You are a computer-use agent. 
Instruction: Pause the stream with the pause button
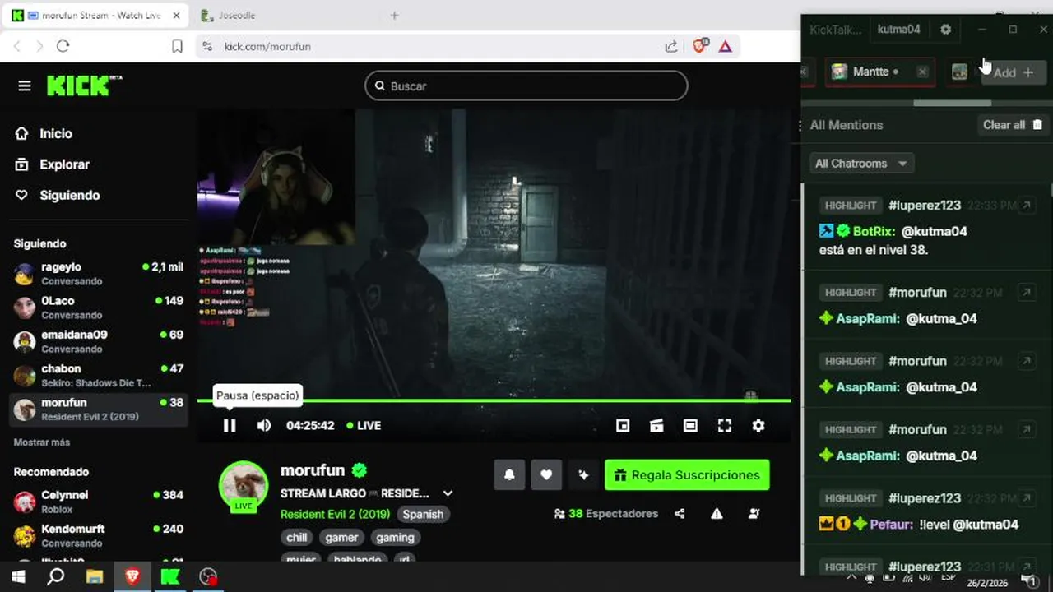coord(230,425)
